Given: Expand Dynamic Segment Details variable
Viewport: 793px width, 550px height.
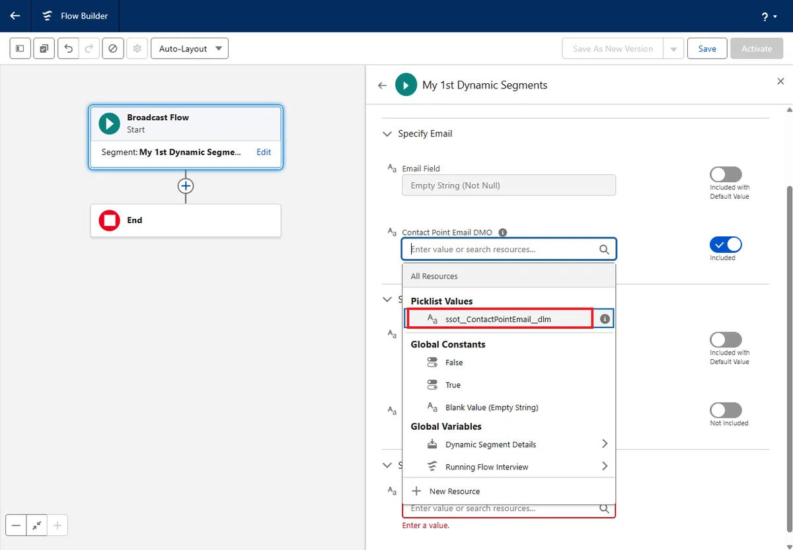Looking at the screenshot, I should click(x=509, y=444).
